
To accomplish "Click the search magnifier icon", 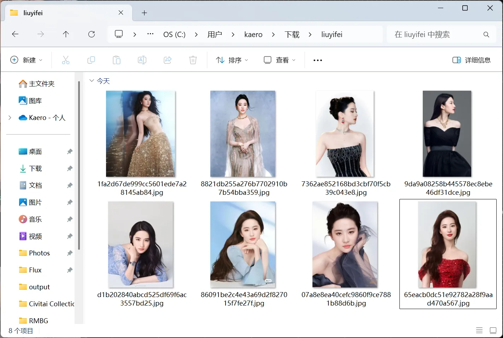I will [486, 35].
